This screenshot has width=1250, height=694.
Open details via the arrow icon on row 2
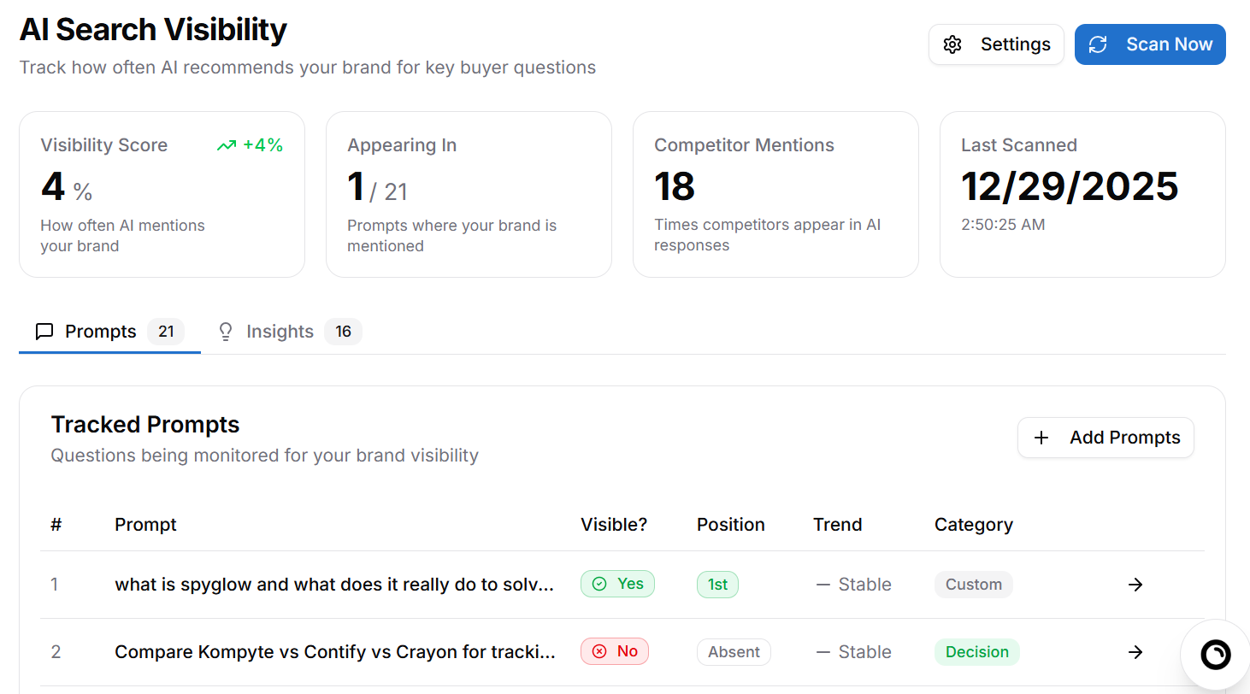point(1135,651)
